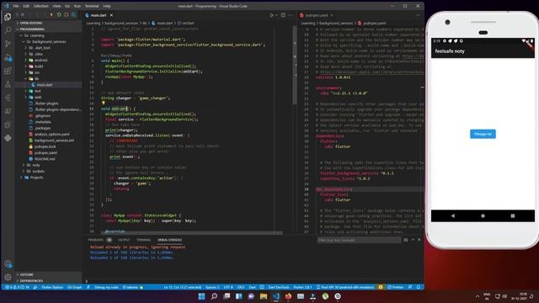Click the stop debugging square icon

(66, 15)
